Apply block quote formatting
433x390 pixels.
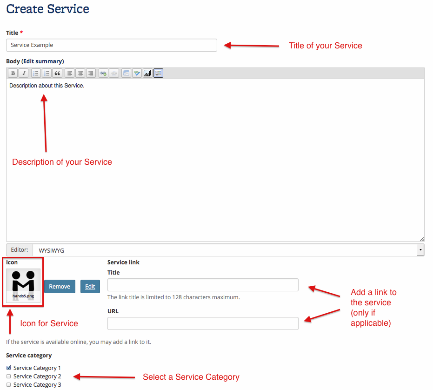click(x=58, y=73)
